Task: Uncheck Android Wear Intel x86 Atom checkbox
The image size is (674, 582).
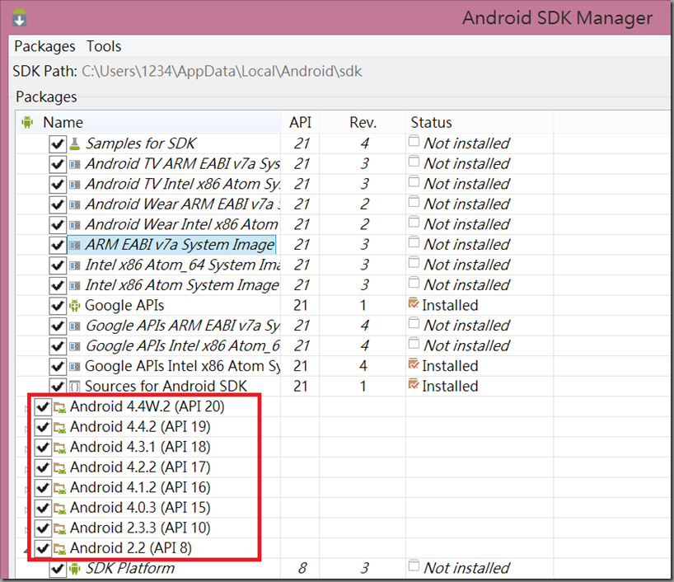Action: pyautogui.click(x=58, y=224)
